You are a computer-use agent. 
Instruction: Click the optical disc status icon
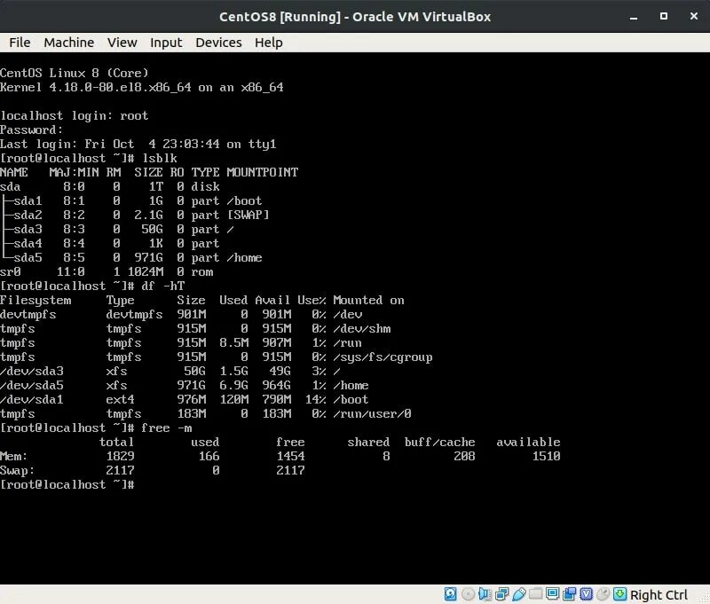click(469, 593)
